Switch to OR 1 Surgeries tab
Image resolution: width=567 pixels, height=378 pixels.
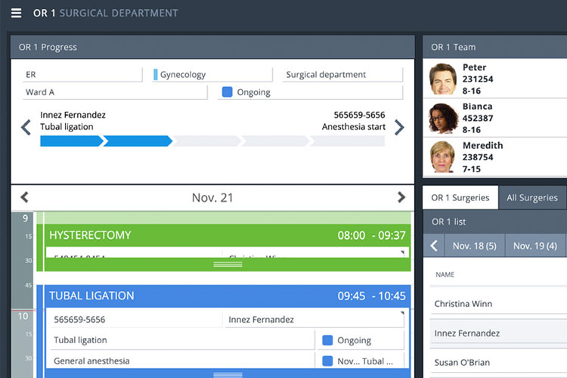pyautogui.click(x=460, y=197)
